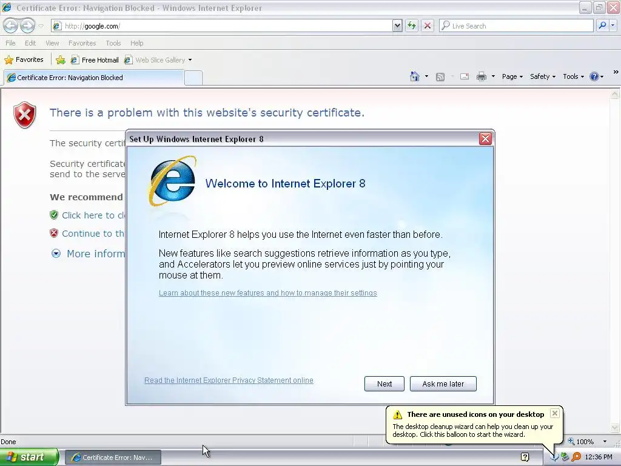Click the green Refresh icon
This screenshot has width=621, height=466.
coord(412,25)
